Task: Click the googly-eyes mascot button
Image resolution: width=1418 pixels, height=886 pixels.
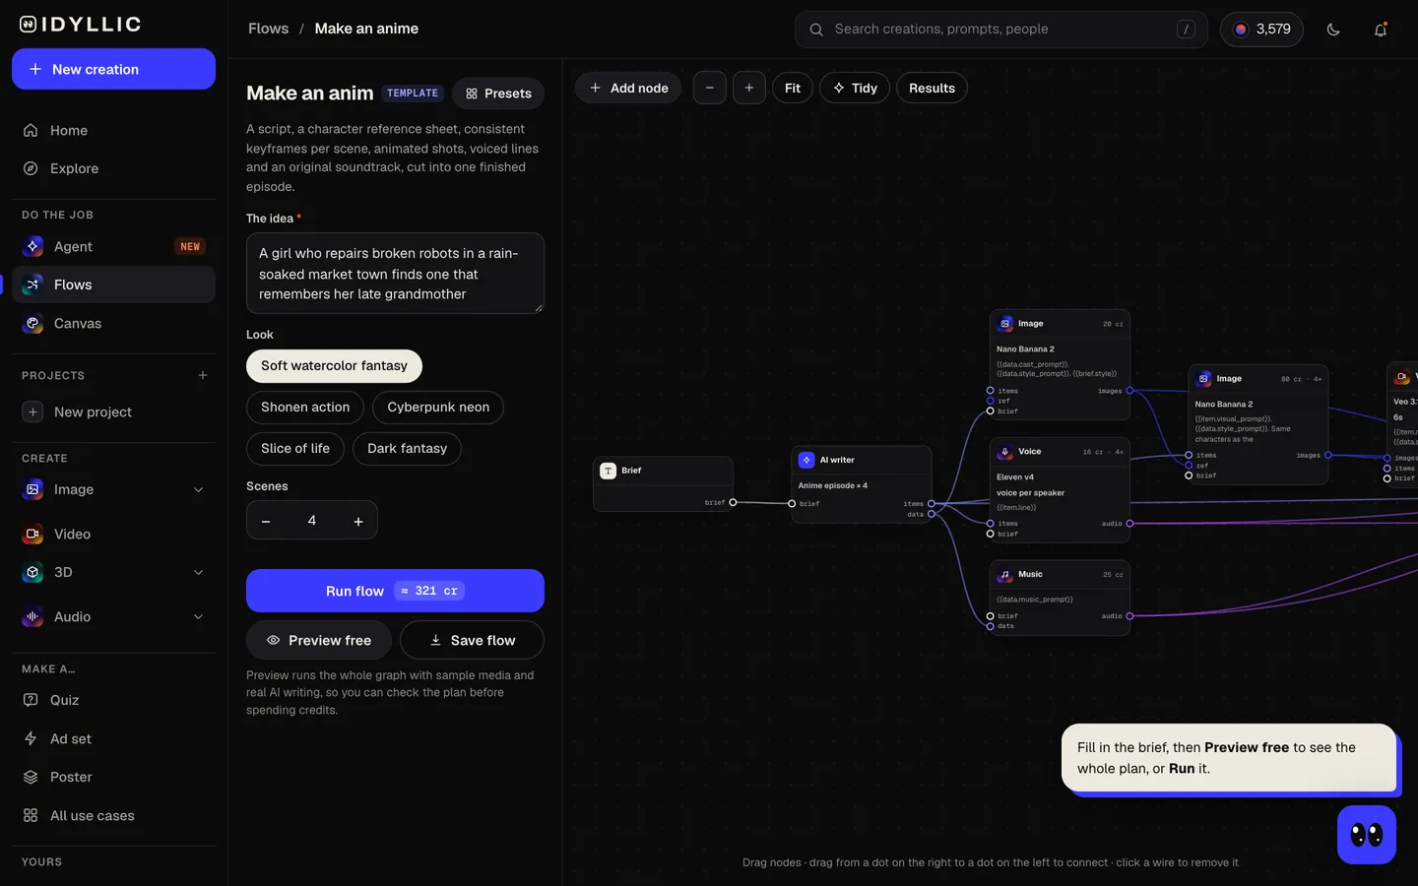Action: point(1367,835)
